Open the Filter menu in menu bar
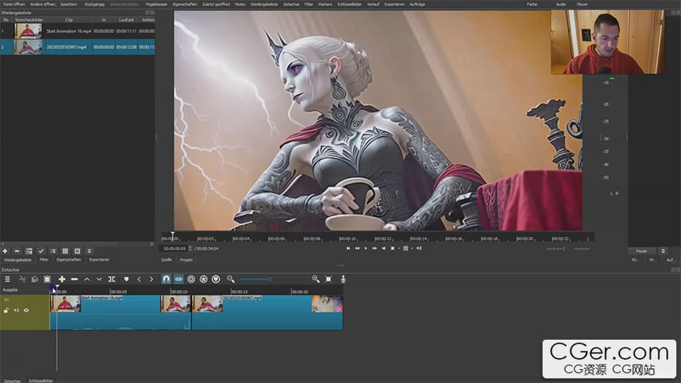Image resolution: width=681 pixels, height=383 pixels. click(309, 4)
